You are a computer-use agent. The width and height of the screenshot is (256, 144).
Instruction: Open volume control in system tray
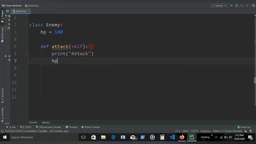230,137
